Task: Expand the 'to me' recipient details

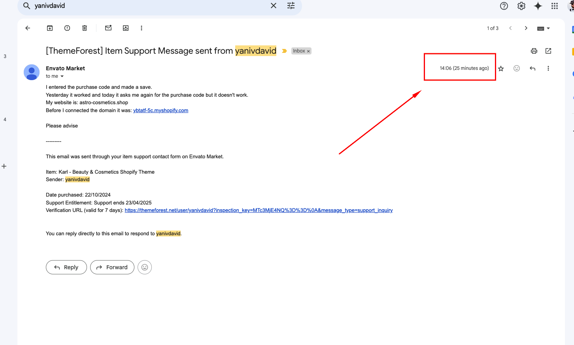Action: [x=62, y=76]
